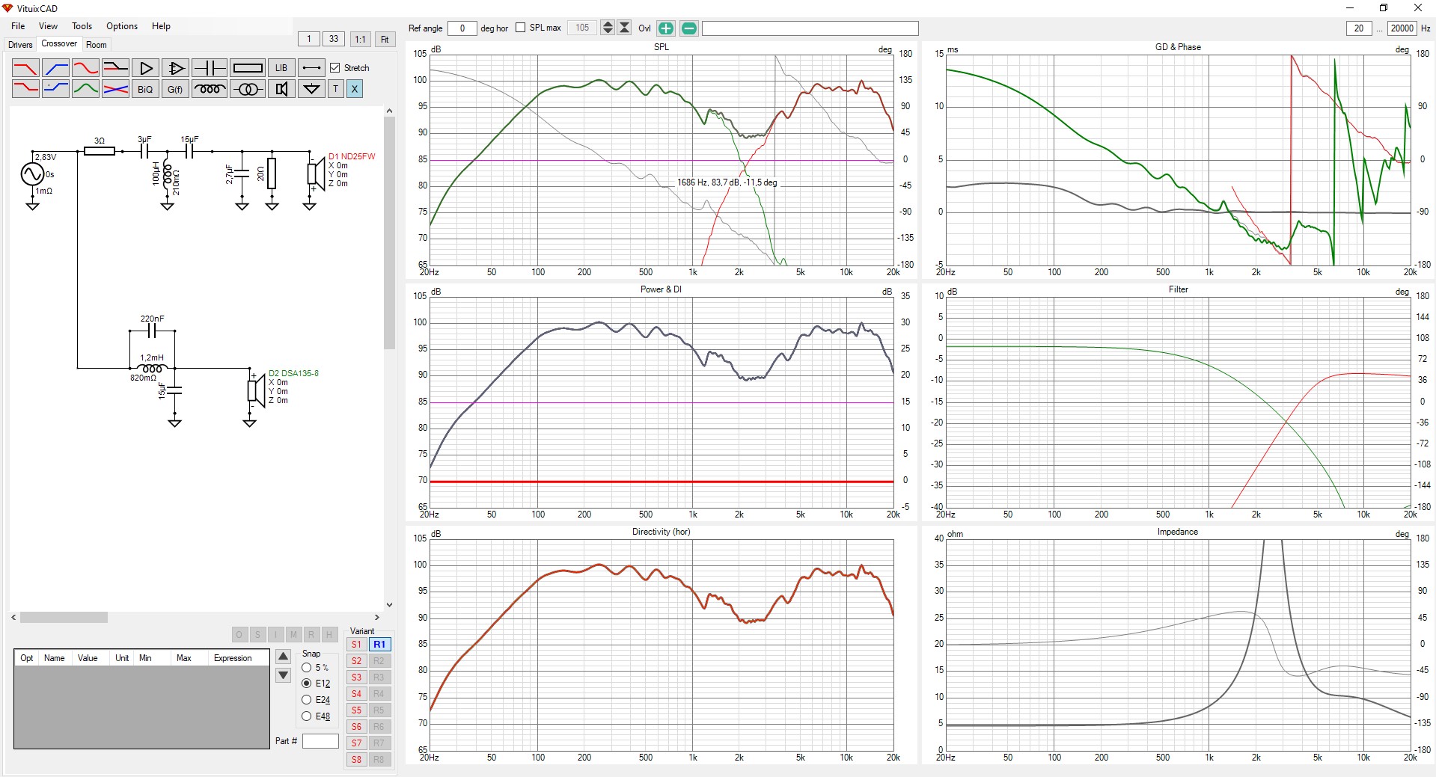Add a transformer component
This screenshot has width=1436, height=777.
[248, 89]
